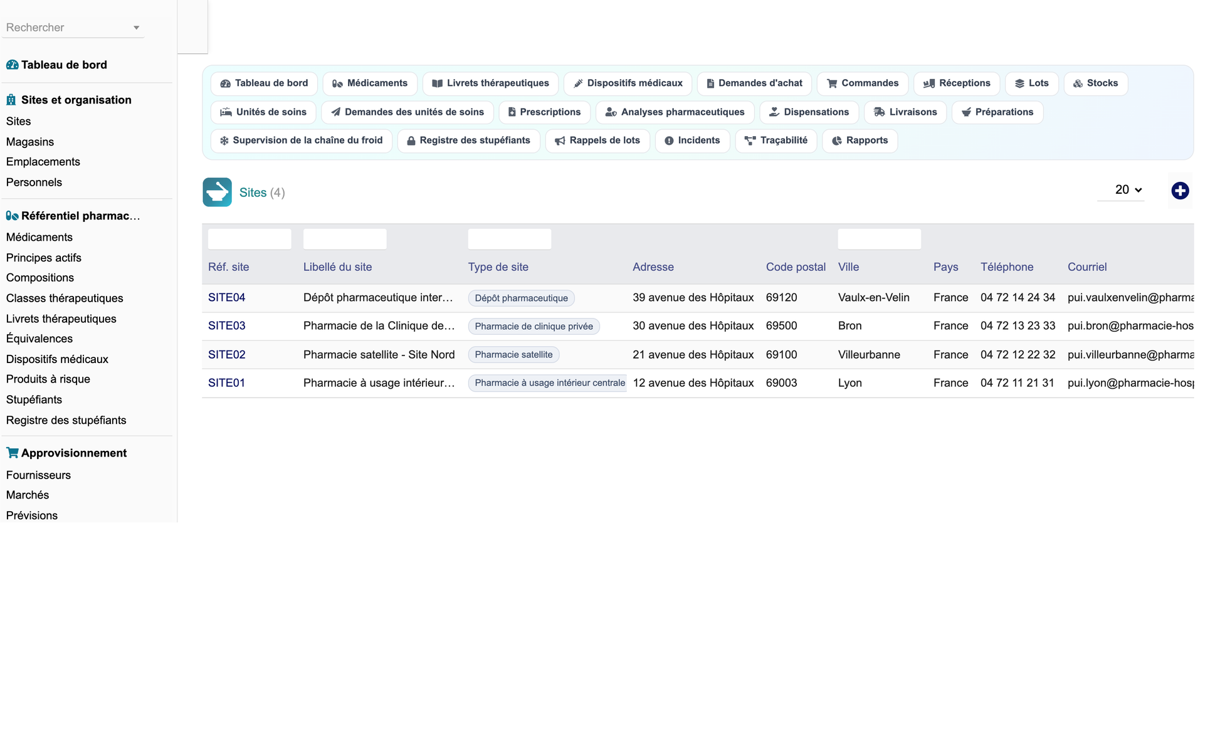
Task: Click the Sites mortar icon beside the title
Action: click(x=217, y=193)
